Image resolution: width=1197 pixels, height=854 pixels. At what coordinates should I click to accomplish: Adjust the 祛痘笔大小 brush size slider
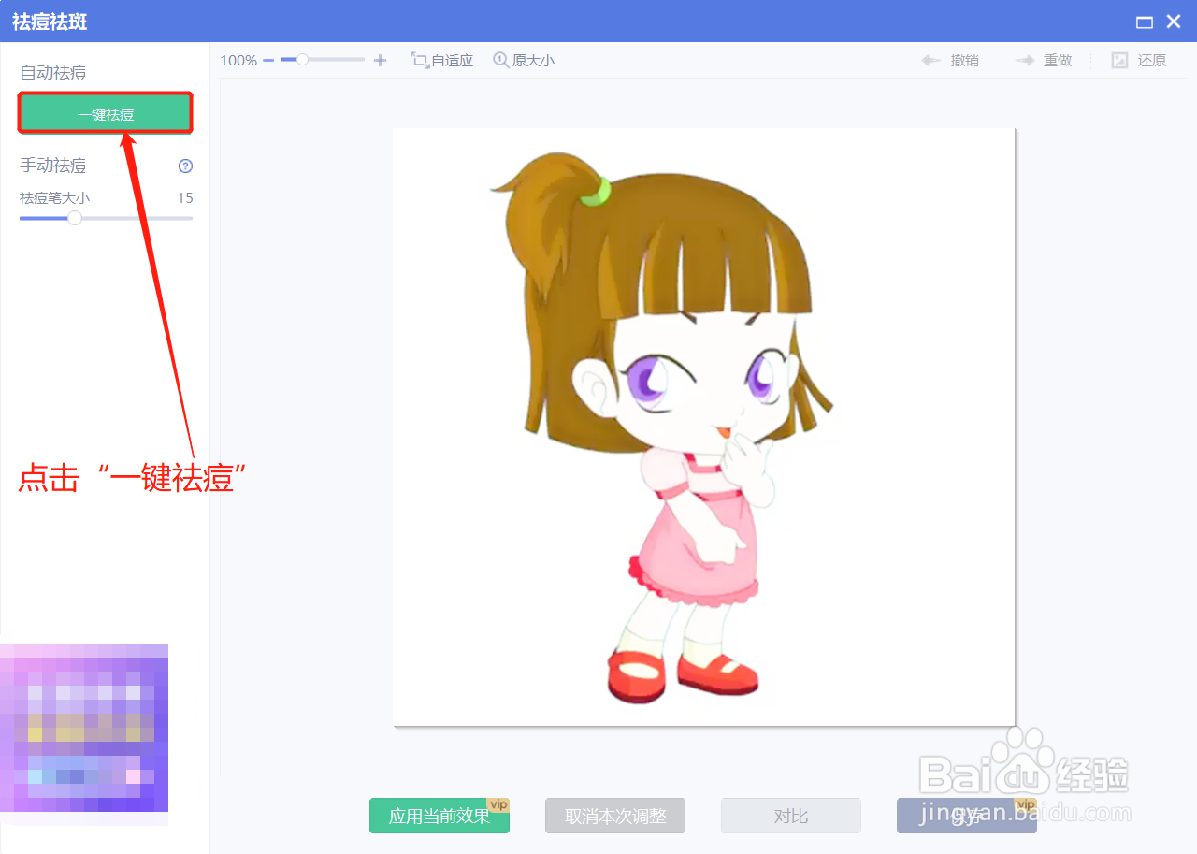pyautogui.click(x=106, y=218)
